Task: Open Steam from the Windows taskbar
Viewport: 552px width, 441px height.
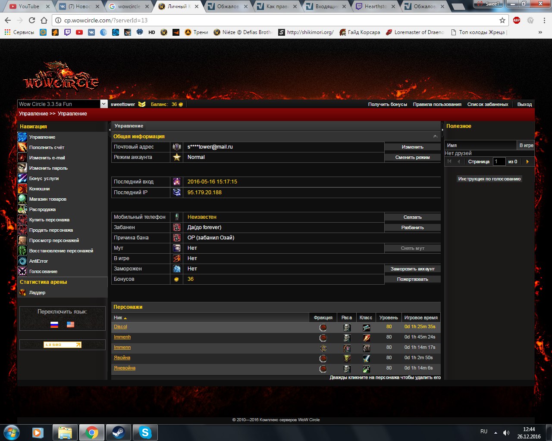Action: [118, 432]
